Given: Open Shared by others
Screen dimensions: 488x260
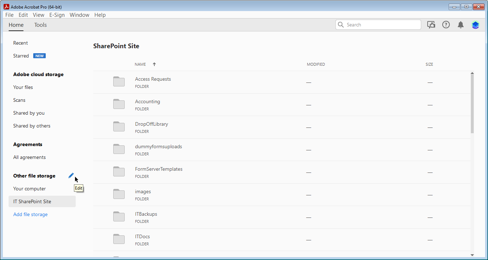Looking at the screenshot, I should 32,126.
